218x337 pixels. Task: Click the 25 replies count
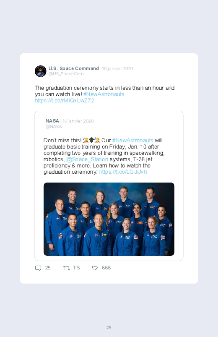pyautogui.click(x=48, y=268)
